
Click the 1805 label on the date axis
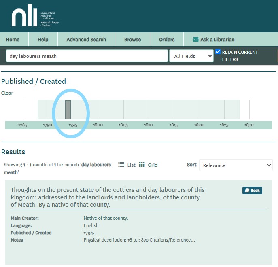pyautogui.click(x=123, y=125)
